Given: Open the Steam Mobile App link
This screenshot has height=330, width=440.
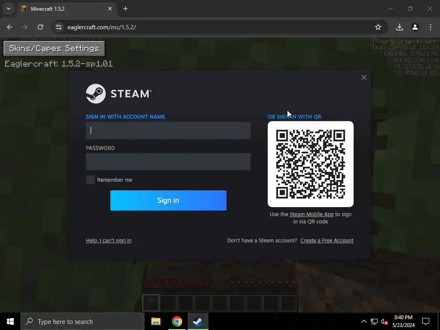Looking at the screenshot, I should coord(312,214).
